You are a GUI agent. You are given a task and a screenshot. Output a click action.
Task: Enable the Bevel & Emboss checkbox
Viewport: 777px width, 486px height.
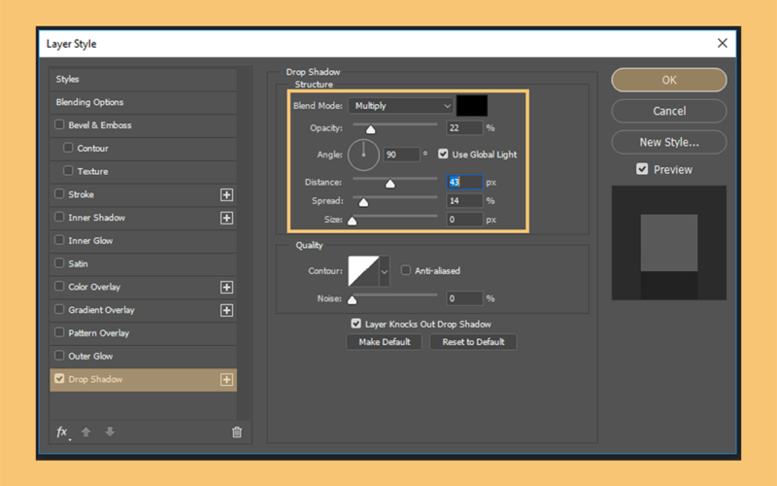(x=59, y=124)
